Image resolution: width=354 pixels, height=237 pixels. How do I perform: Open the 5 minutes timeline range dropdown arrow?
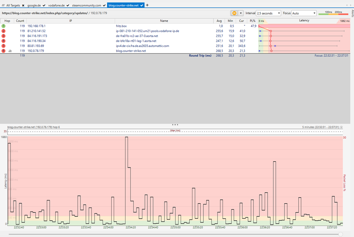point(342,127)
